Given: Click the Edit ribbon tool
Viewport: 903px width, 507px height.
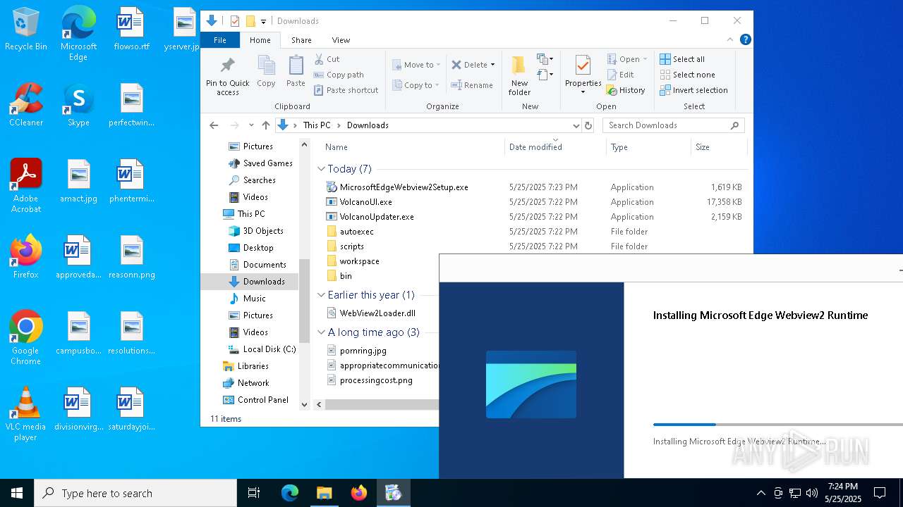Looking at the screenshot, I should 620,75.
